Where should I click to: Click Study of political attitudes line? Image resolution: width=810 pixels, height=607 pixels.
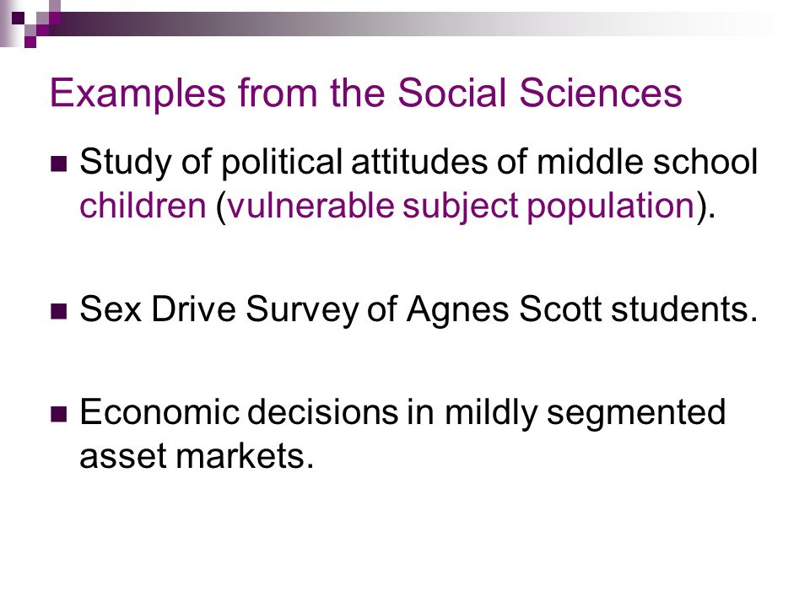pos(418,162)
